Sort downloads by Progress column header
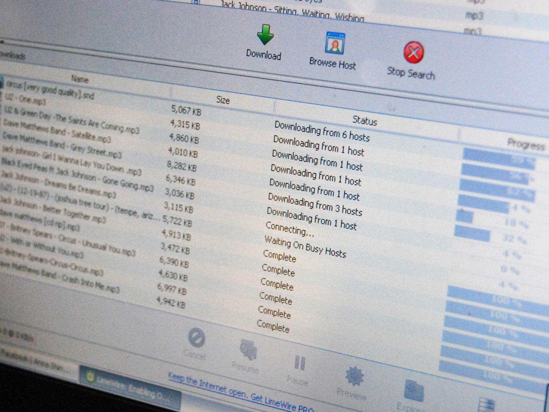Viewport: 549px width, 412px height. click(x=526, y=144)
